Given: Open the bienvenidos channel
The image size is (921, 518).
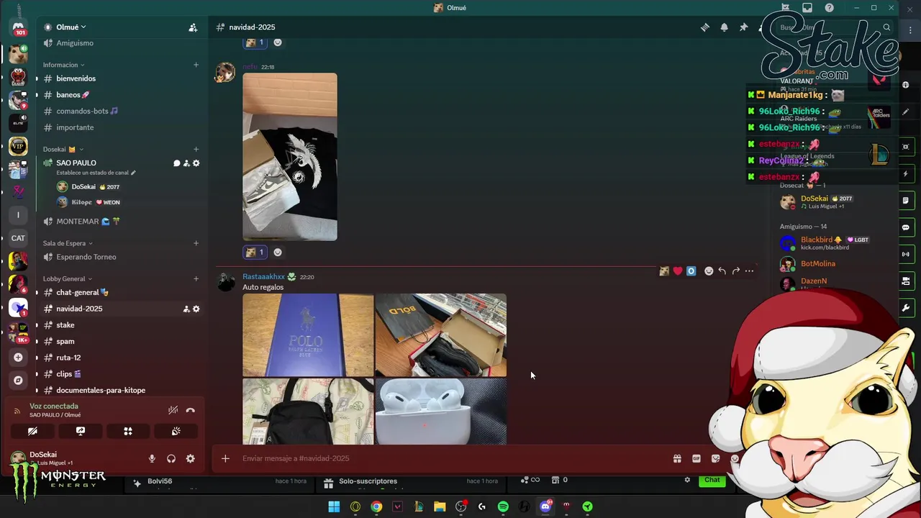Looking at the screenshot, I should pyautogui.click(x=76, y=78).
